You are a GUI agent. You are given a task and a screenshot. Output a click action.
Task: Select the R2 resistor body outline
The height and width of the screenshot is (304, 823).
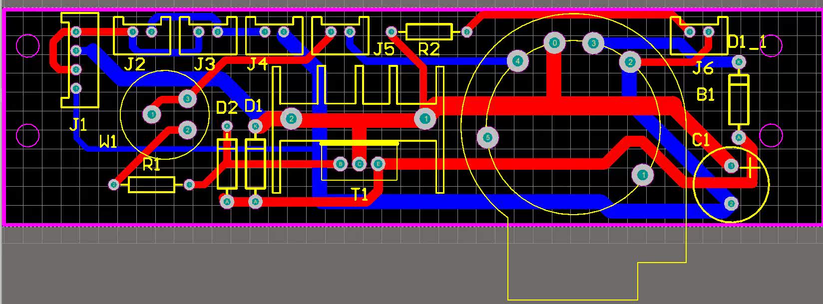point(429,32)
